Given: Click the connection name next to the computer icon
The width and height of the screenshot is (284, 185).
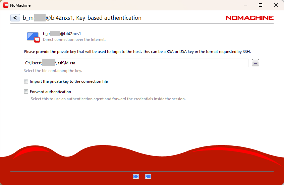Looking at the screenshot, I should [62, 34].
